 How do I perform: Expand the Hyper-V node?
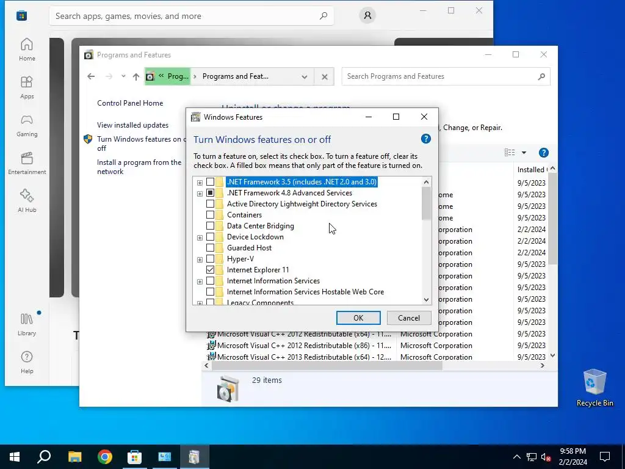tap(200, 260)
